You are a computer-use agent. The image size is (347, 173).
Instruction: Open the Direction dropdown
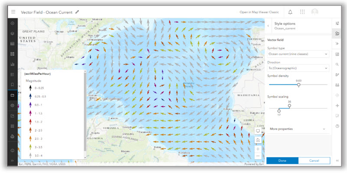(298, 68)
